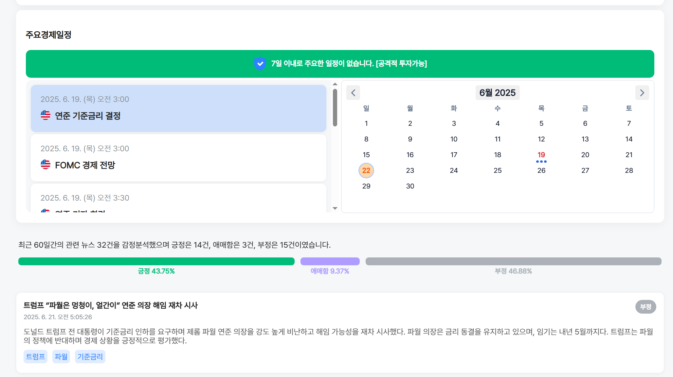673x377 pixels.
Task: Open the 연준 기준금리 결정 event card
Action: pyautogui.click(x=178, y=108)
